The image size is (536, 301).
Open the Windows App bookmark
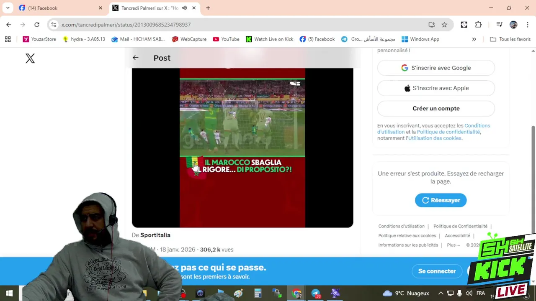420,39
